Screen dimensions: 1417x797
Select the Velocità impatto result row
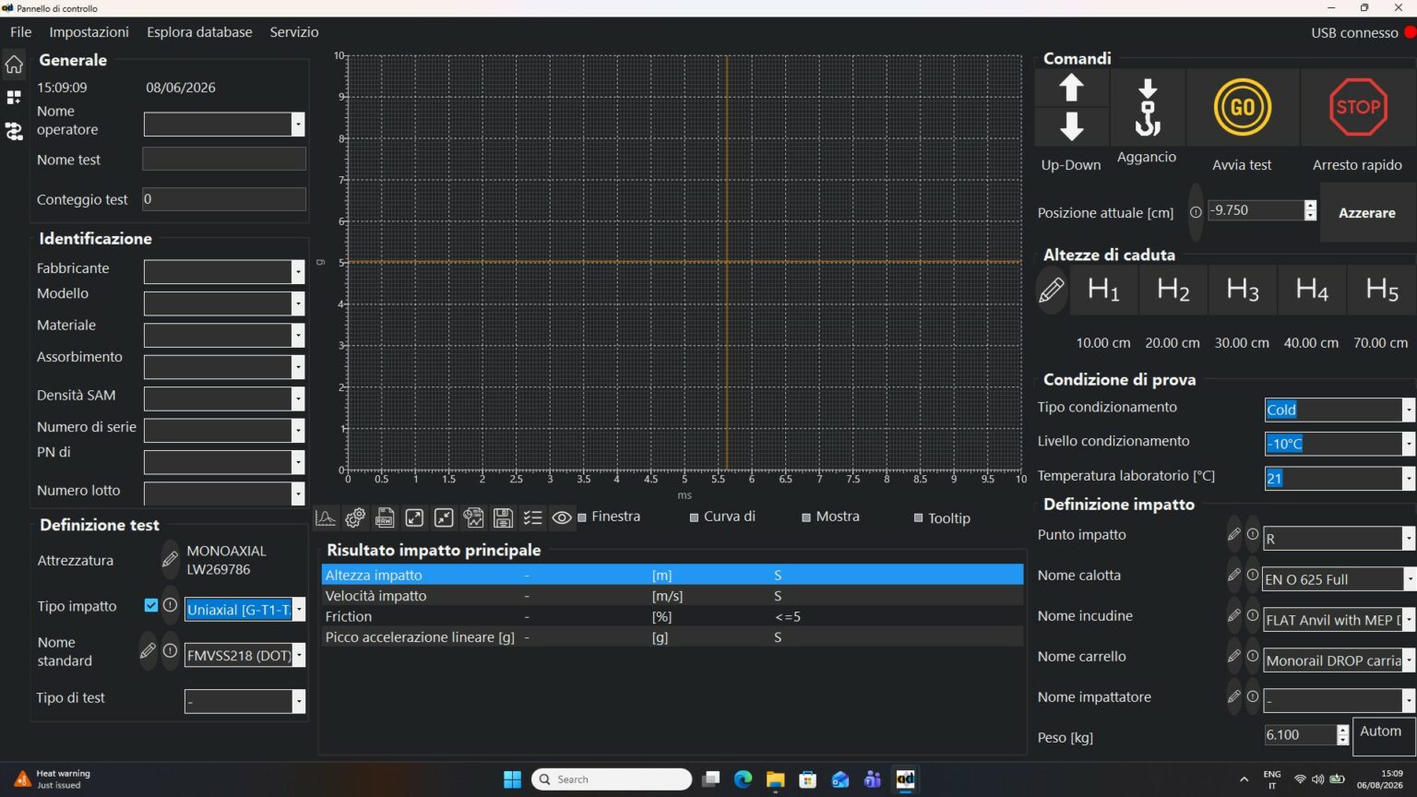click(673, 596)
